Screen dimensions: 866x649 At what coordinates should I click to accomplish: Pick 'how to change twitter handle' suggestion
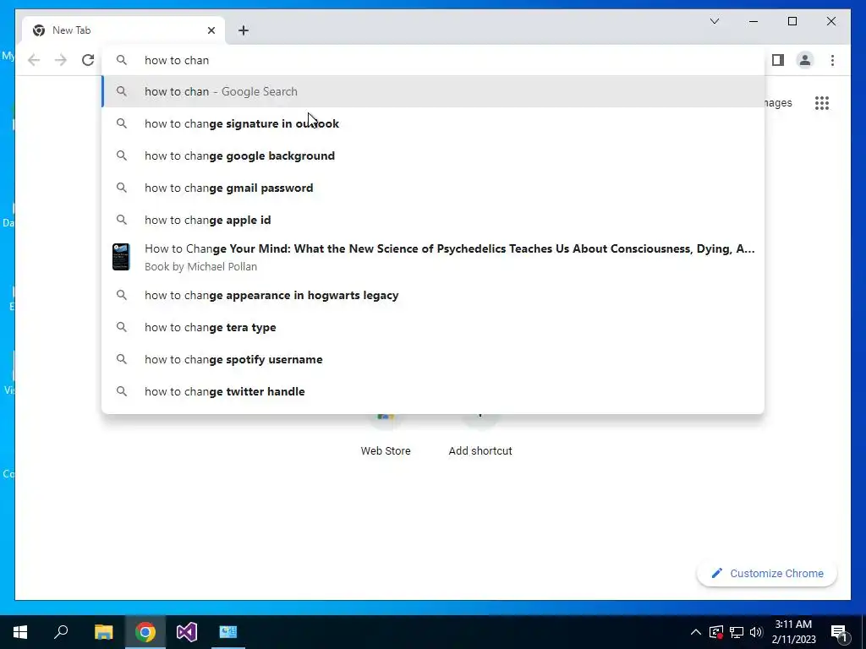click(433, 391)
